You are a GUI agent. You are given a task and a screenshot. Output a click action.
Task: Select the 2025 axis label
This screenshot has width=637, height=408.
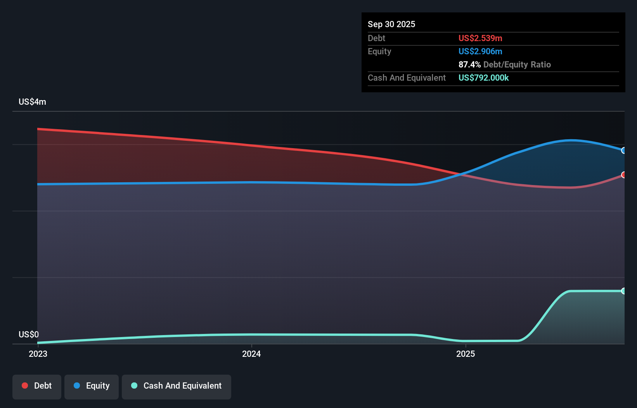click(466, 354)
